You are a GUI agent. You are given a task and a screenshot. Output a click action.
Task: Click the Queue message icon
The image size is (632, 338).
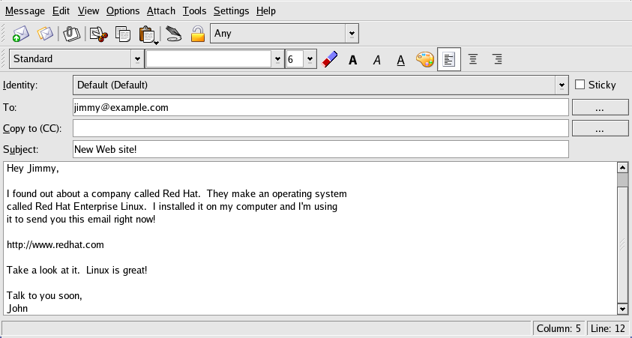pyautogui.click(x=45, y=34)
